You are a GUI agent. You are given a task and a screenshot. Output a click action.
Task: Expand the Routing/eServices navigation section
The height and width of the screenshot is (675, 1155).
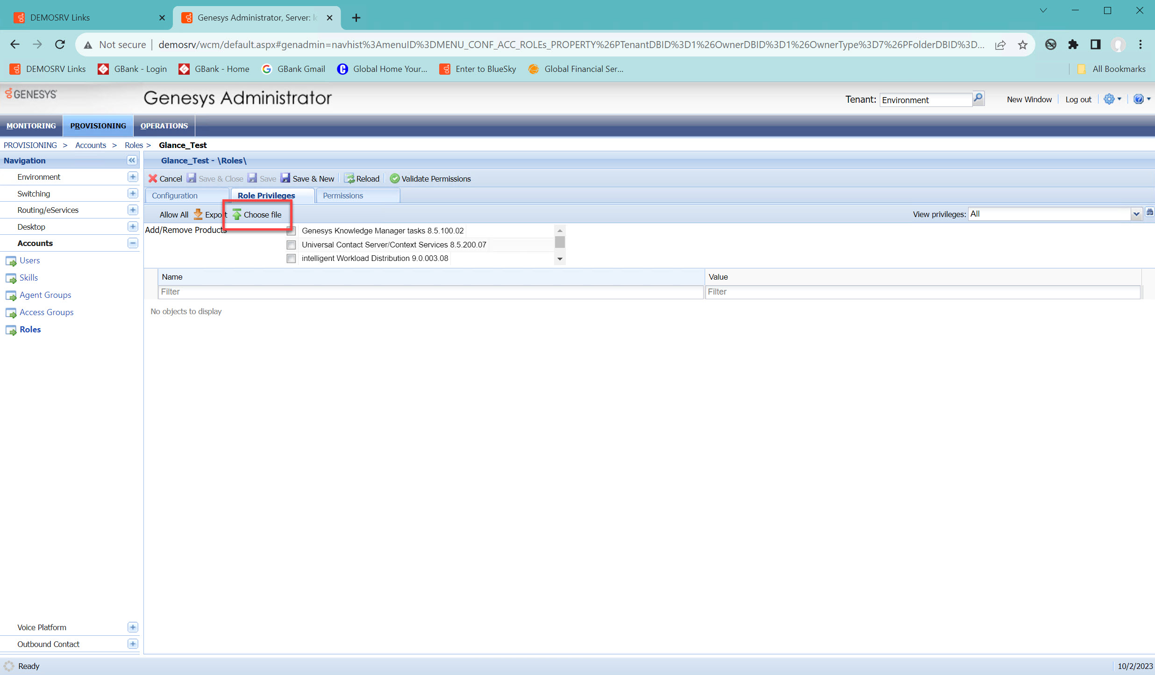tap(133, 210)
